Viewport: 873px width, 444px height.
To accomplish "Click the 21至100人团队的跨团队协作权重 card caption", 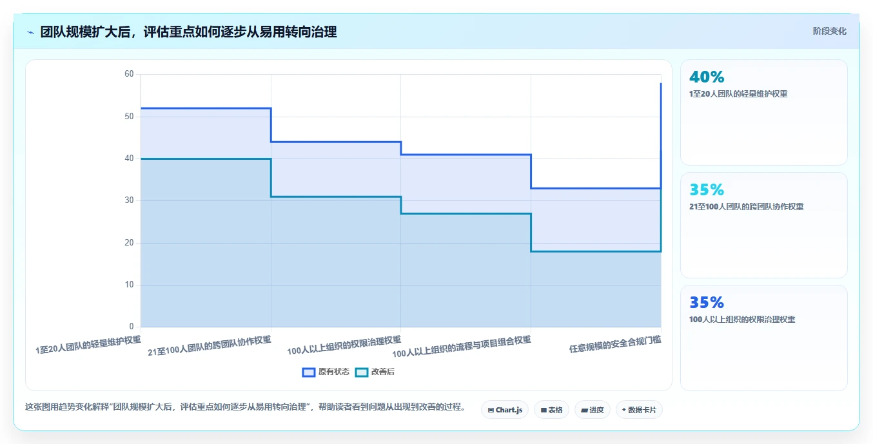I will click(746, 207).
